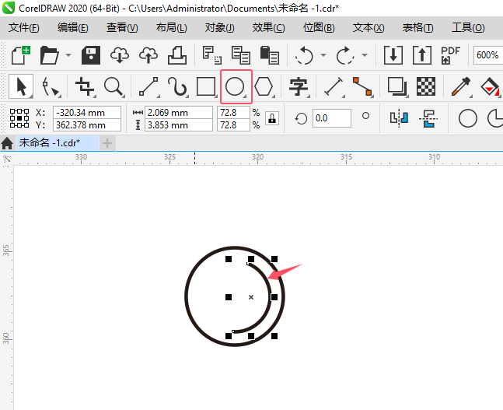The height and width of the screenshot is (410, 503).
Task: Click the rotation angle field
Action: click(332, 118)
